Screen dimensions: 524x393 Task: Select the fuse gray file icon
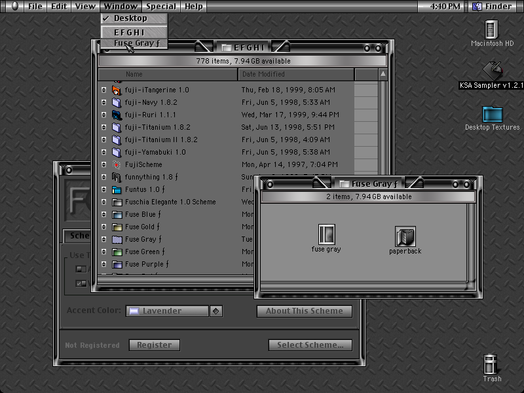(326, 234)
